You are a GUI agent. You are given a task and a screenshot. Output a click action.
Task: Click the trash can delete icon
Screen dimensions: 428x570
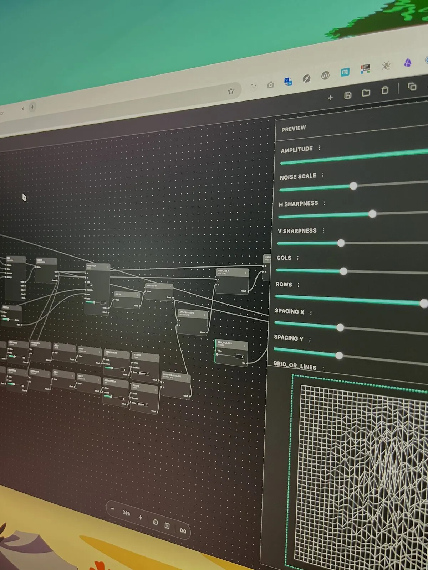[x=385, y=90]
